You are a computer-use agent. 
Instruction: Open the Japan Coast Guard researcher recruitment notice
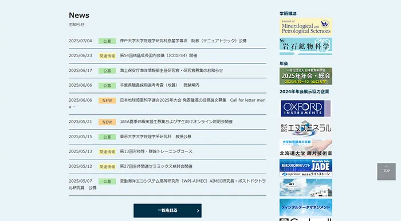pos(171,70)
